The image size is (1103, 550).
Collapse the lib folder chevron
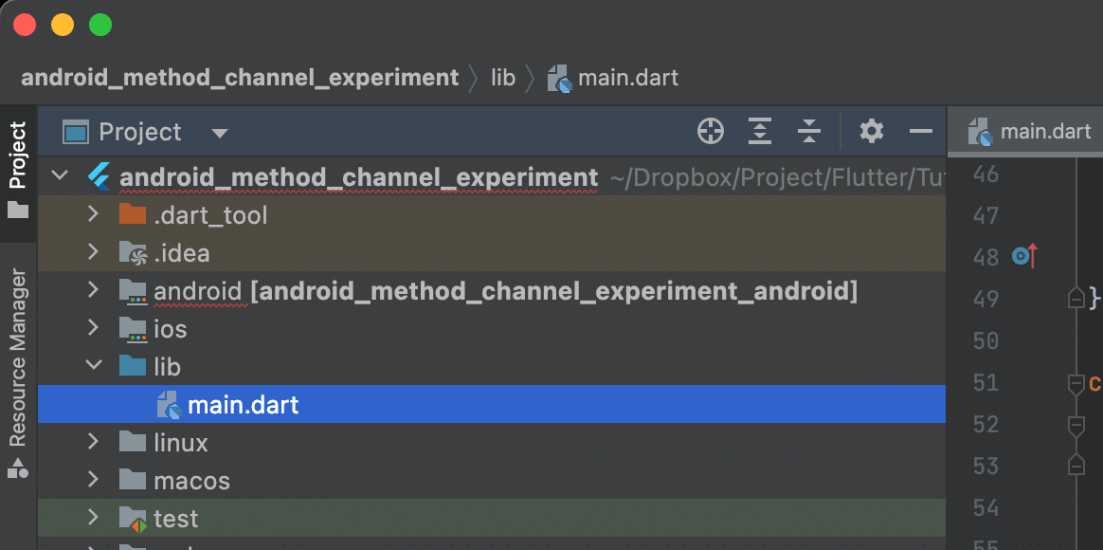point(93,366)
